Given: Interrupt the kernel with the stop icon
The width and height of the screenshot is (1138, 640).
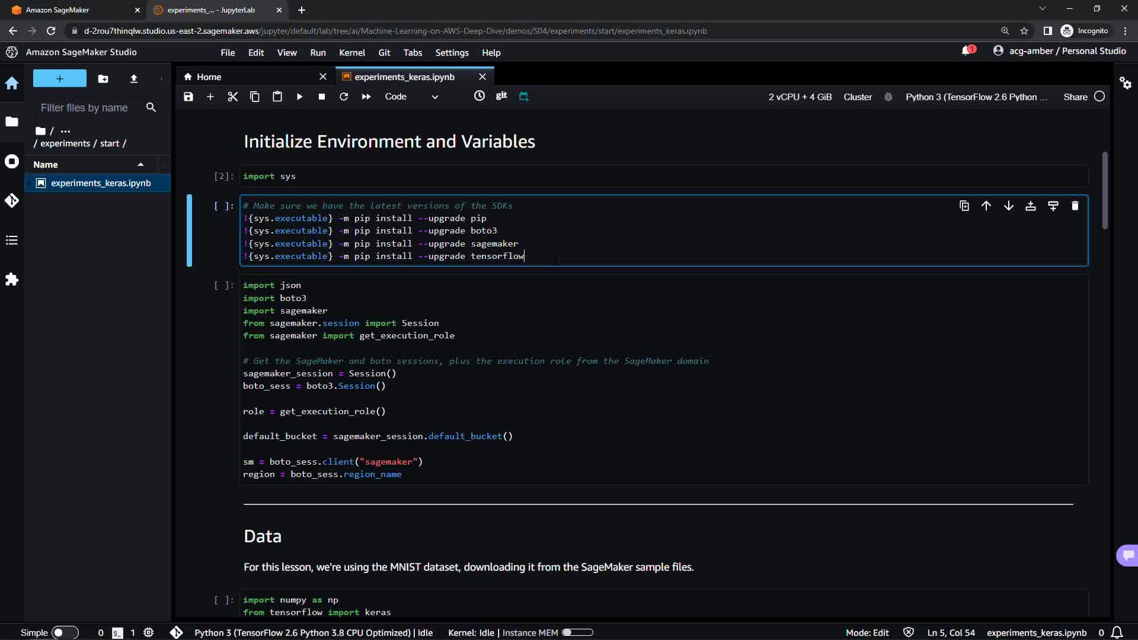Looking at the screenshot, I should click(321, 97).
